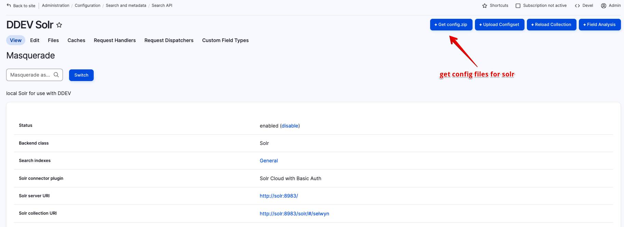This screenshot has width=624, height=227.
Task: Open the http://solr:8983/ server URI link
Action: click(x=279, y=196)
